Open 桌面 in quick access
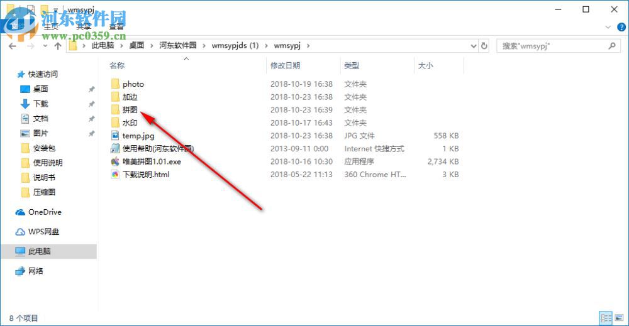 (40, 89)
